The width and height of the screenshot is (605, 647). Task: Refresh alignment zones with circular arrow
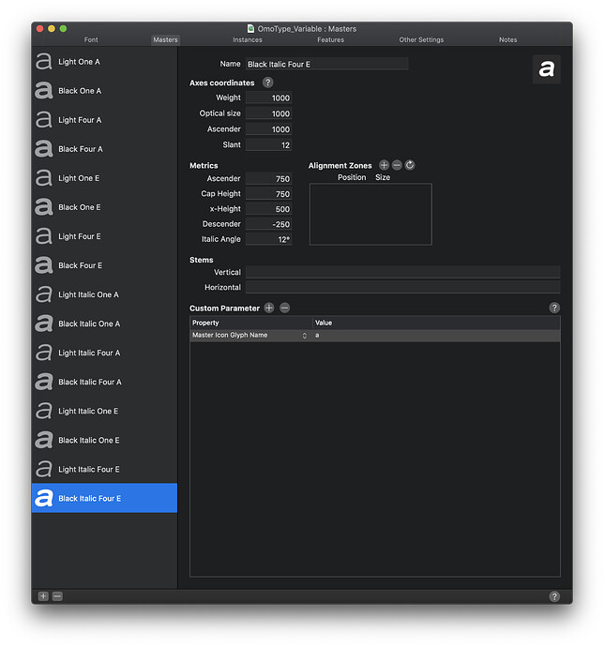pos(409,165)
